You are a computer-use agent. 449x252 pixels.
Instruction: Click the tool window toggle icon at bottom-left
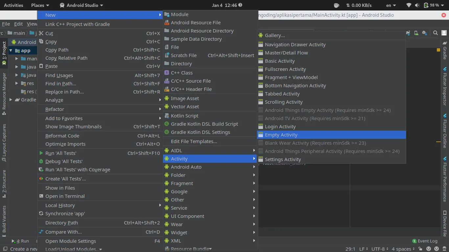(x=5, y=249)
